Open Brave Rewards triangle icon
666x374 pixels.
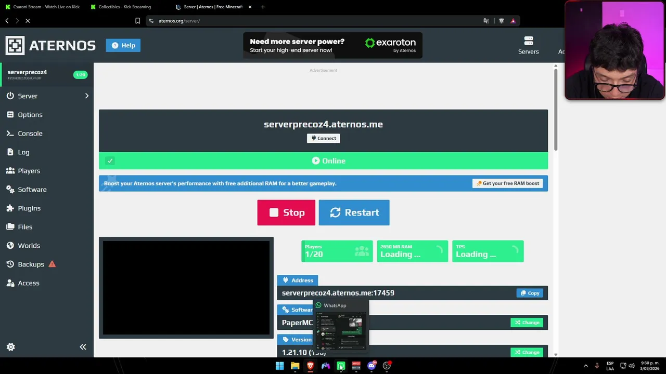pos(513,21)
